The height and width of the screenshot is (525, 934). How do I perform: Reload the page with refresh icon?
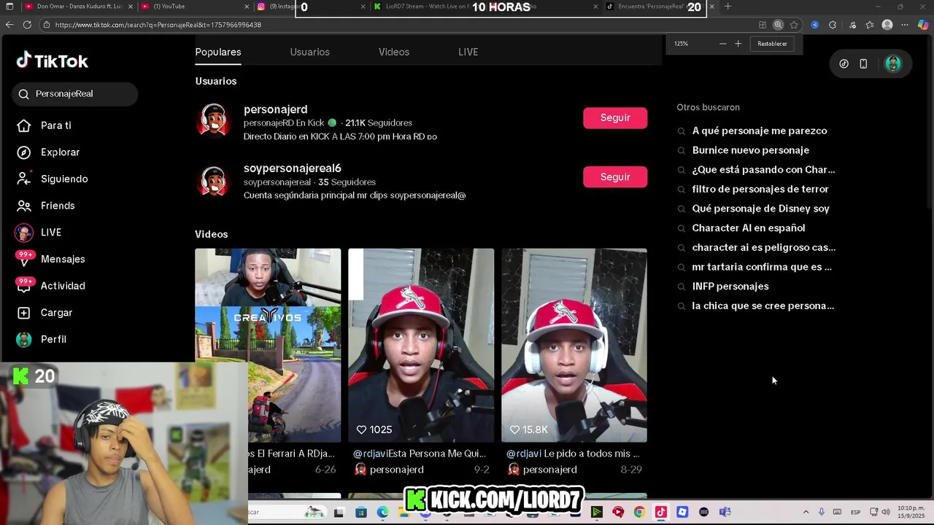[27, 25]
